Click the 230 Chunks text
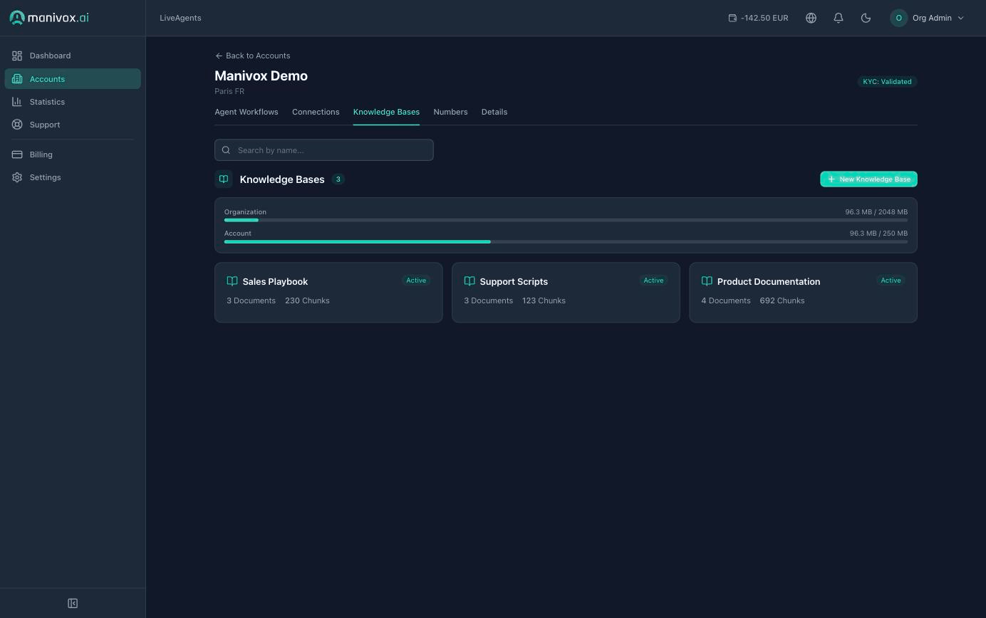This screenshot has width=986, height=618. pyautogui.click(x=307, y=300)
